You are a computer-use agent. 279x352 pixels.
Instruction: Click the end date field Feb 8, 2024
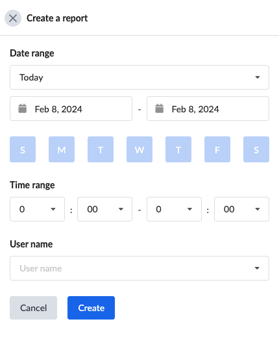208,108
